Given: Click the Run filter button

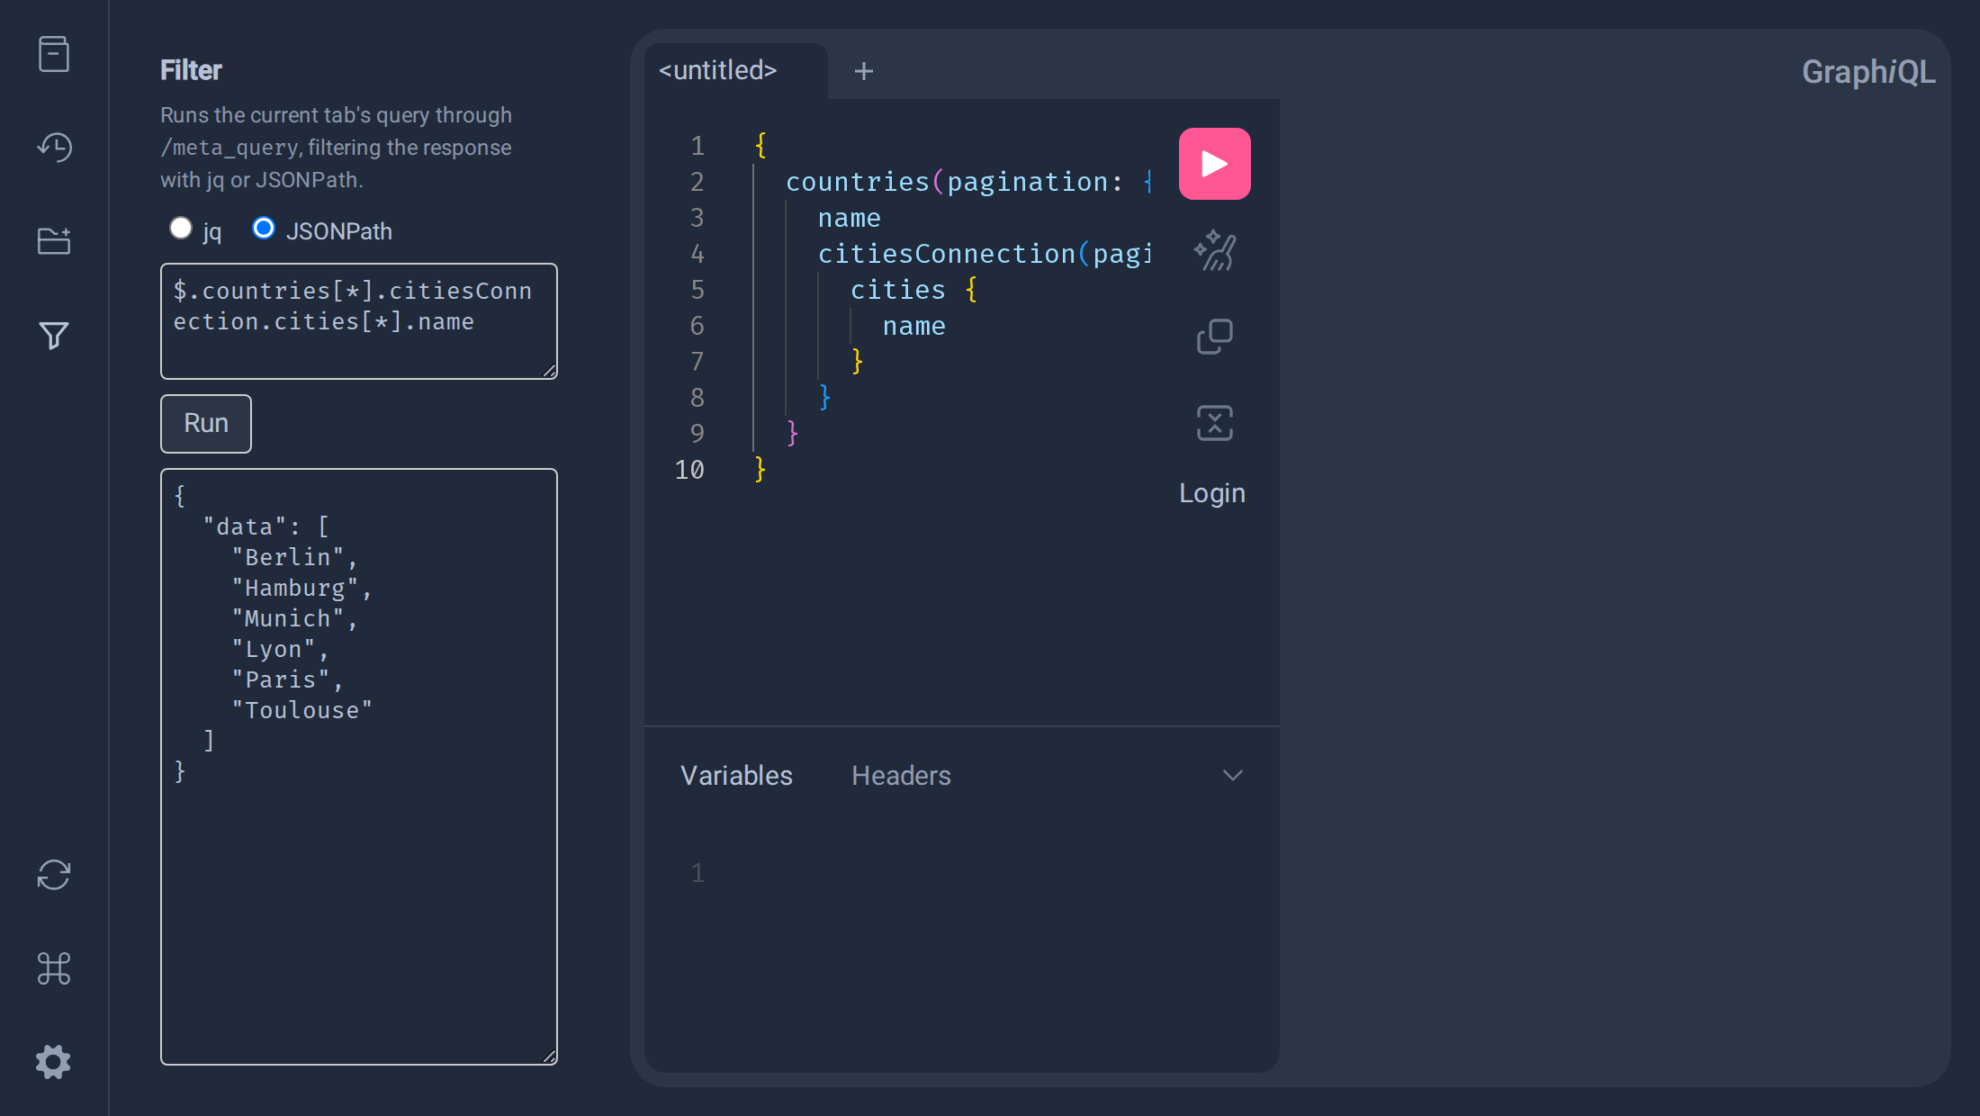Looking at the screenshot, I should coord(206,424).
